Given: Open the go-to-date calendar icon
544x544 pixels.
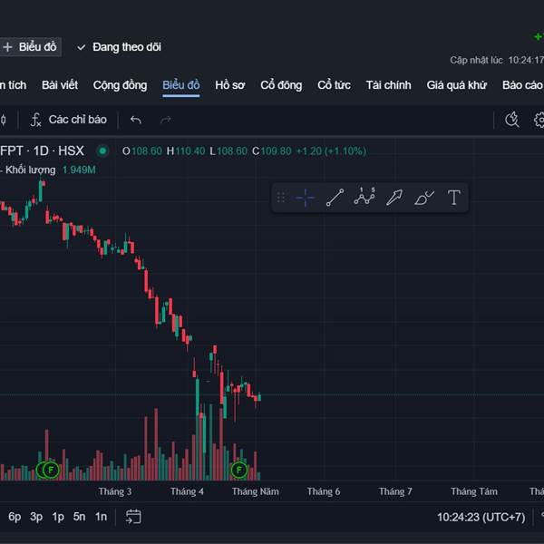Looking at the screenshot, I should 133,517.
